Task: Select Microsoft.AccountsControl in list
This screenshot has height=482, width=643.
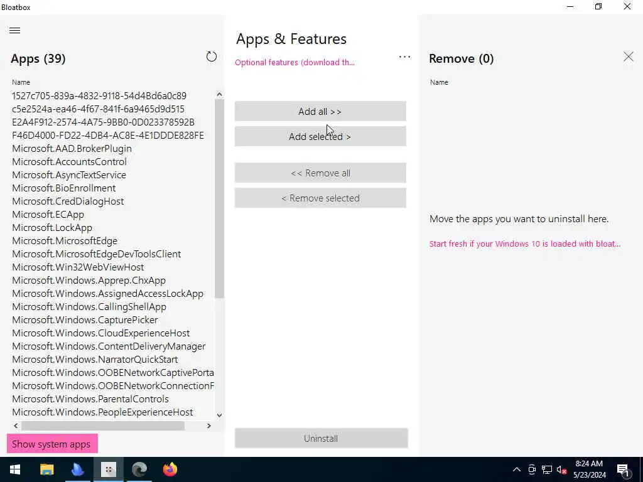Action: click(x=69, y=161)
